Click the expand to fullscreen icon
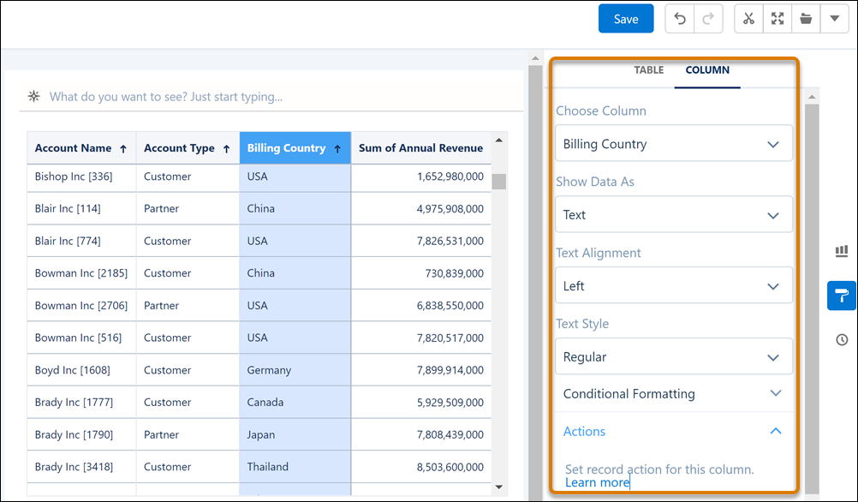The image size is (858, 502). [778, 19]
